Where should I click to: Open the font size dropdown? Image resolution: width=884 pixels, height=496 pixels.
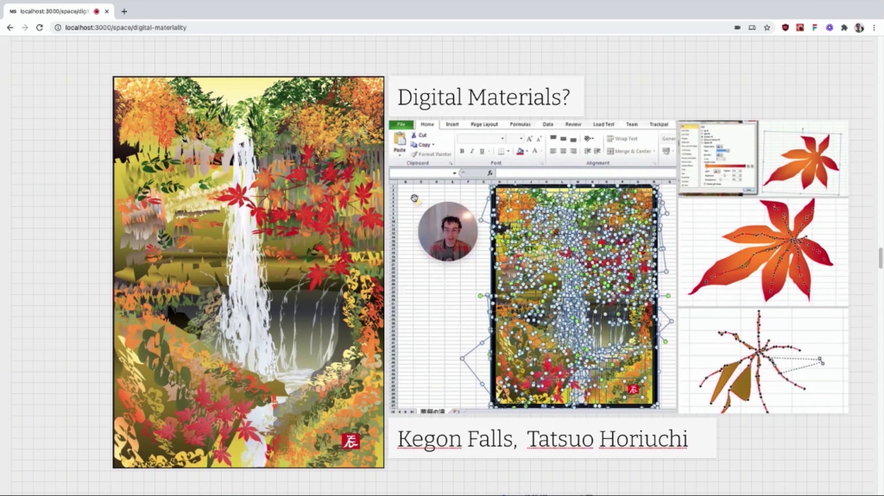pos(521,138)
